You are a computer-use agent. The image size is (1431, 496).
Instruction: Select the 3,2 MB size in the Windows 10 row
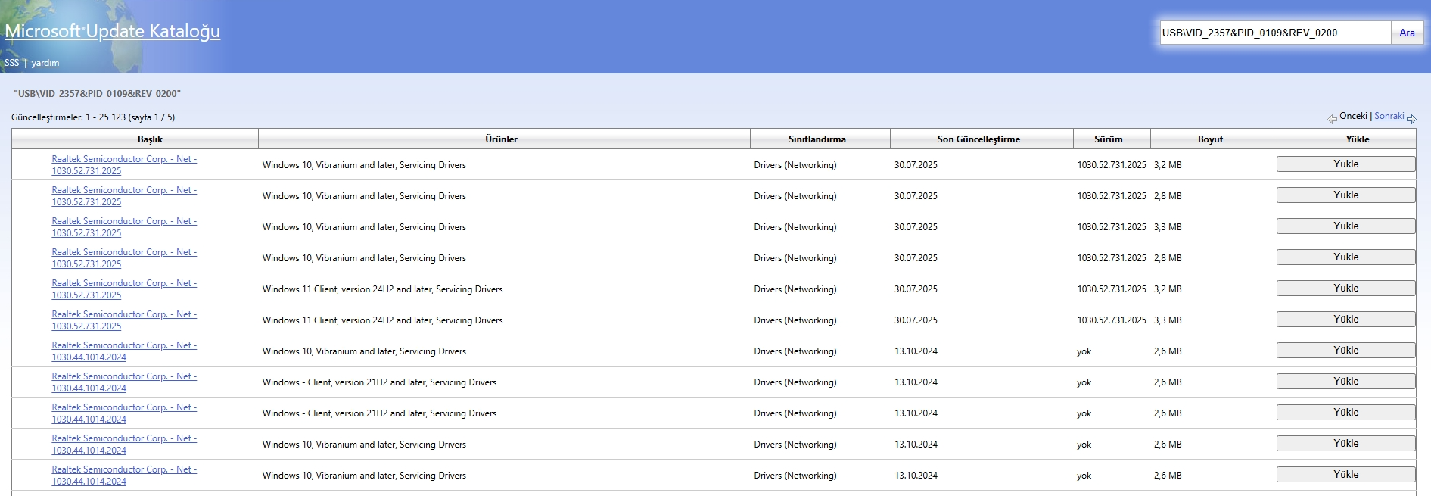point(1168,165)
